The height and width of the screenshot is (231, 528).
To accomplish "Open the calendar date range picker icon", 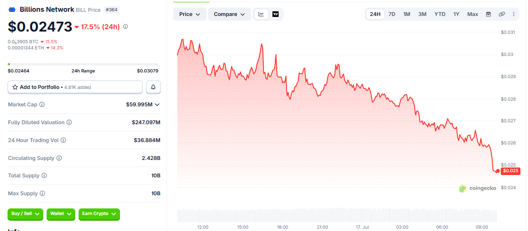I will click(488, 14).
